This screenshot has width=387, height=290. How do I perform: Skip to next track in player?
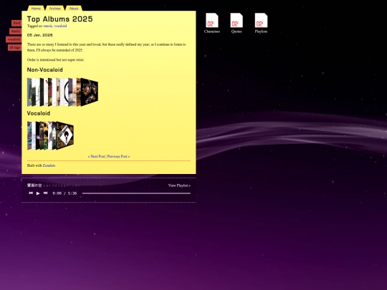[45, 193]
